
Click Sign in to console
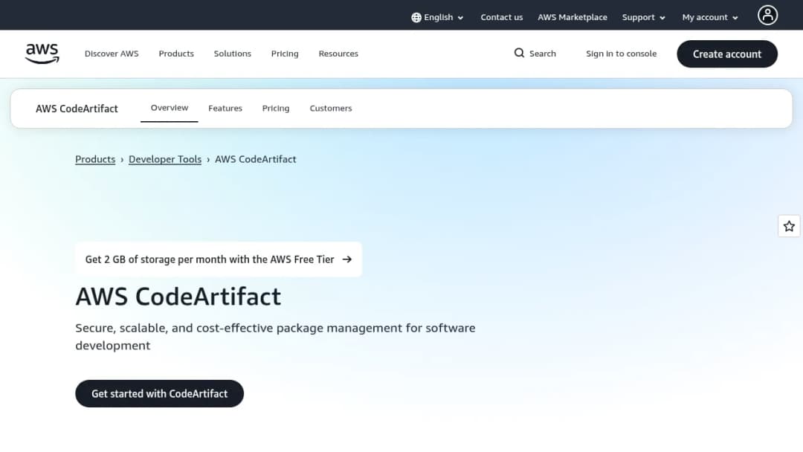point(621,54)
